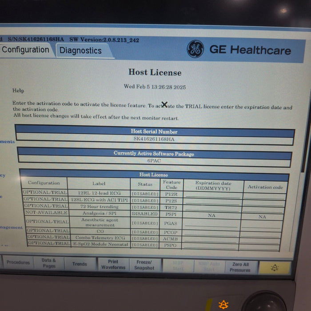Viewport: 311px width, 311px height.
Task: Open the Procedures menu button
Action: coord(18,262)
